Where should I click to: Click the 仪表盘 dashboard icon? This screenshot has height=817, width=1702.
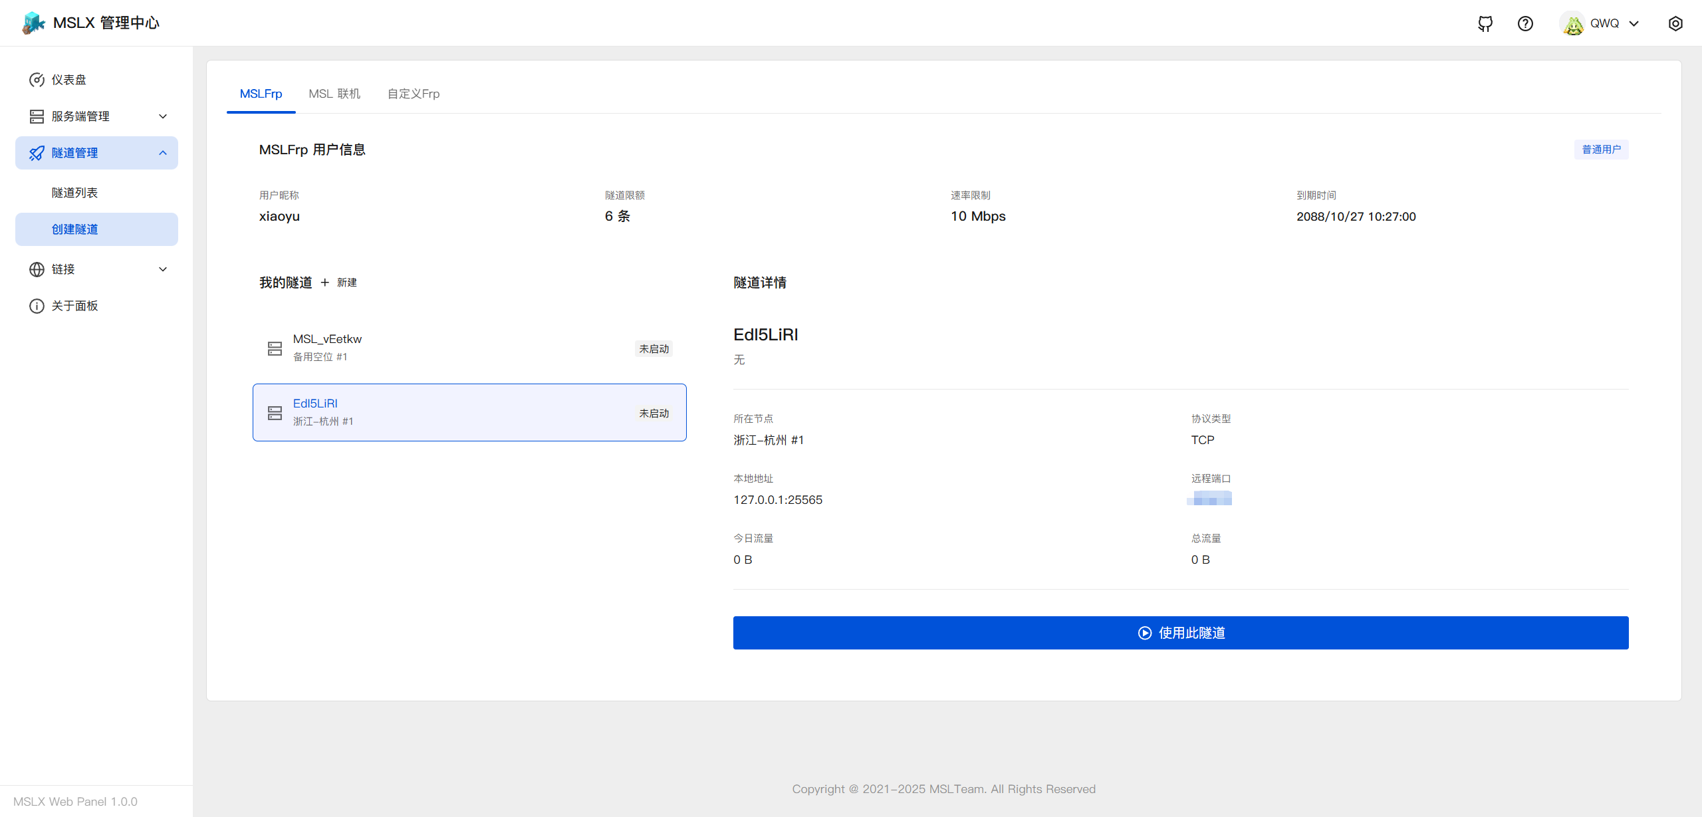point(37,80)
